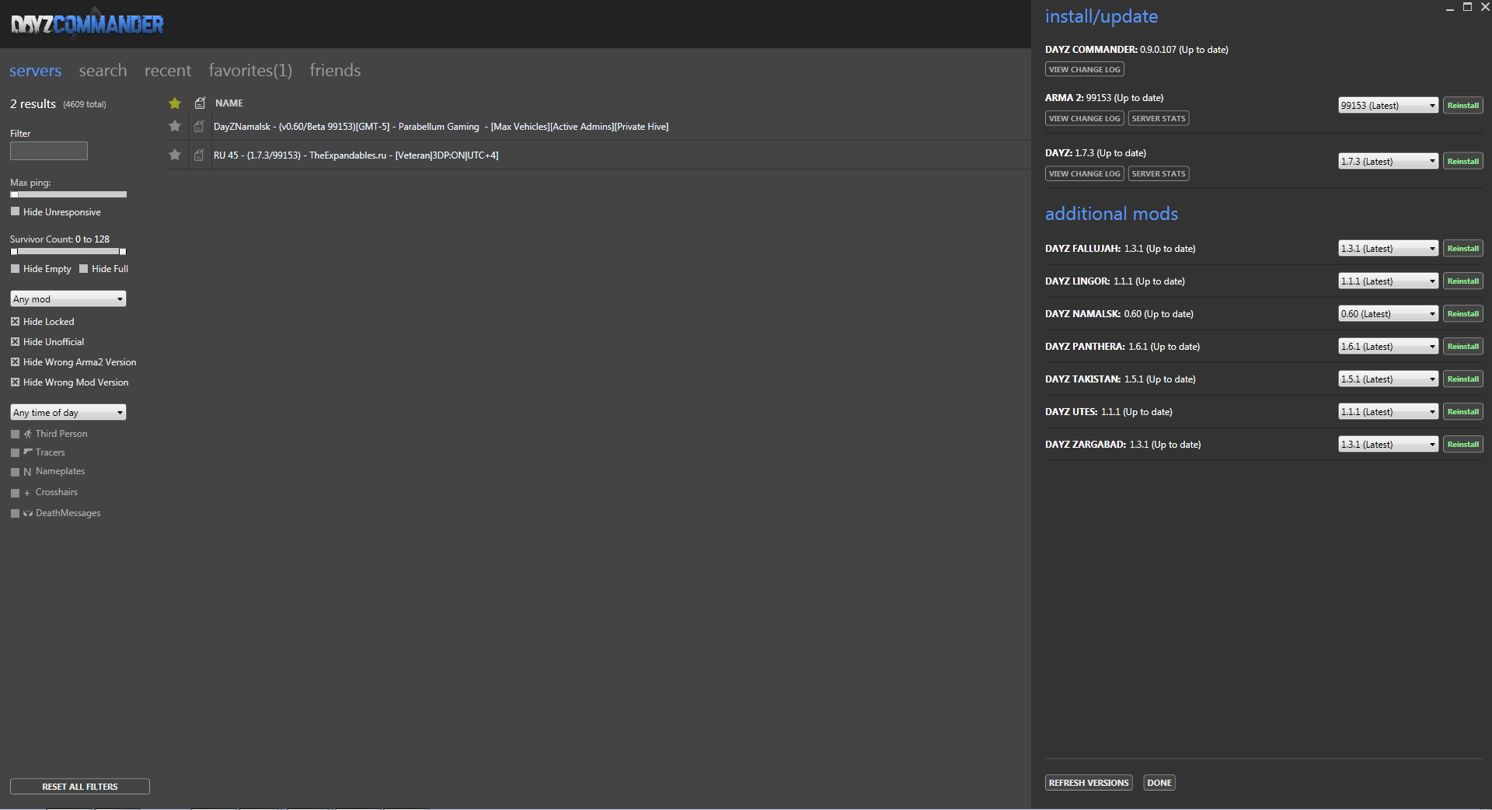The height and width of the screenshot is (810, 1492).
Task: Expand the DayZ Panthera version dropdown
Action: tap(1388, 346)
